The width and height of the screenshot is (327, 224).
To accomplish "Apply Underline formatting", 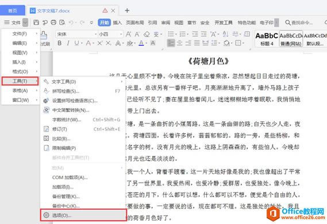I will pos(76,43).
